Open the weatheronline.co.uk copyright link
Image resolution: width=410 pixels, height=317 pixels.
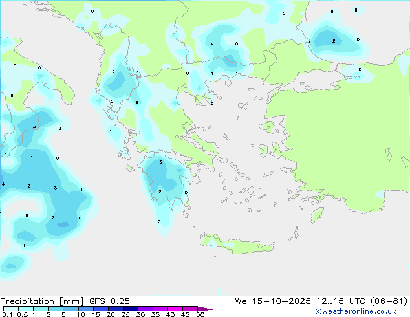(355, 311)
